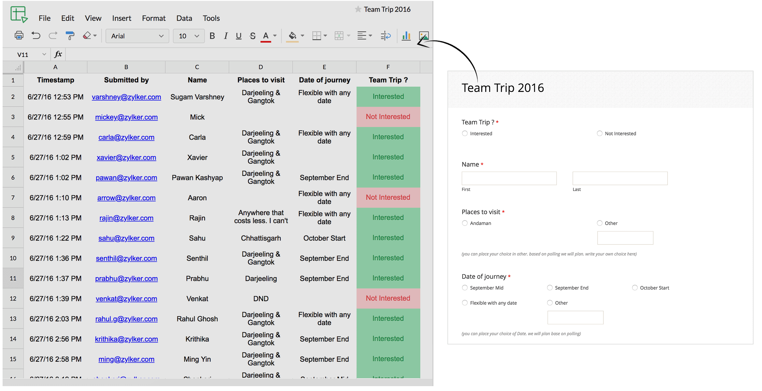Image resolution: width=762 pixels, height=391 pixels.
Task: Open the Format menu
Action: (153, 18)
